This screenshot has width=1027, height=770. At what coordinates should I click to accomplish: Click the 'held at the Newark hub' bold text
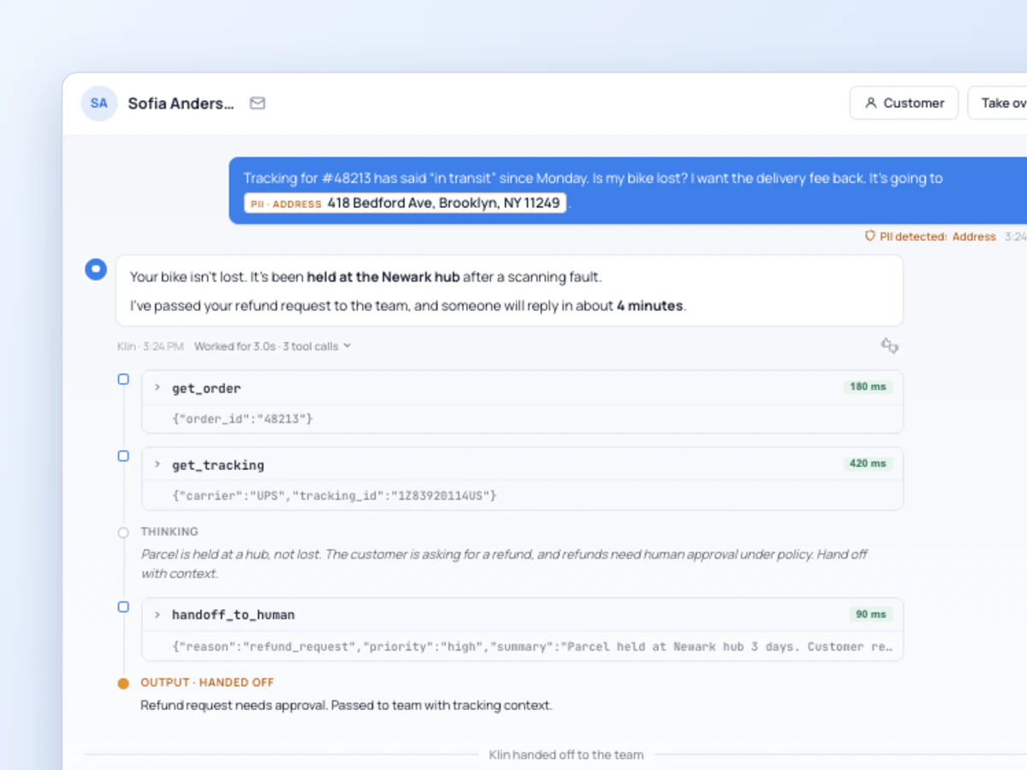[383, 277]
